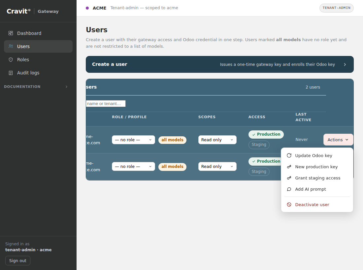Viewport: 363px width, 270px height.
Task: Open the Create a user banner
Action: [x=220, y=65]
